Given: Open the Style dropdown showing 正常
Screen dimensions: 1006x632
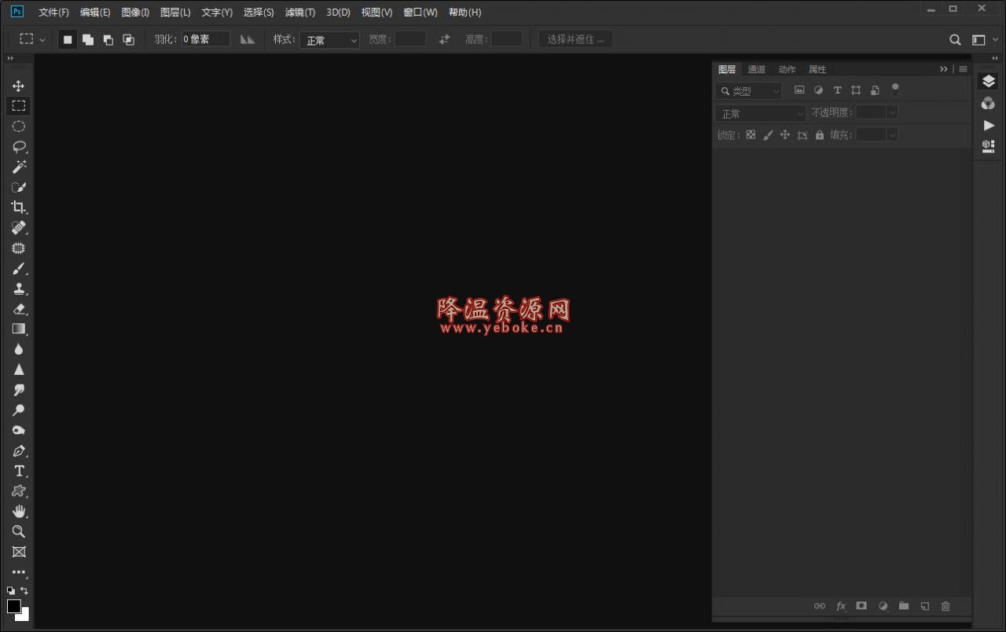Looking at the screenshot, I should 329,40.
